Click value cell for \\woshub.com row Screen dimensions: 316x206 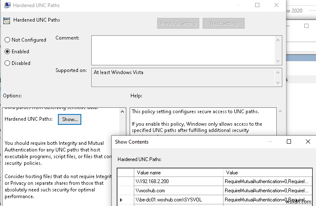pyautogui.click(x=268, y=190)
